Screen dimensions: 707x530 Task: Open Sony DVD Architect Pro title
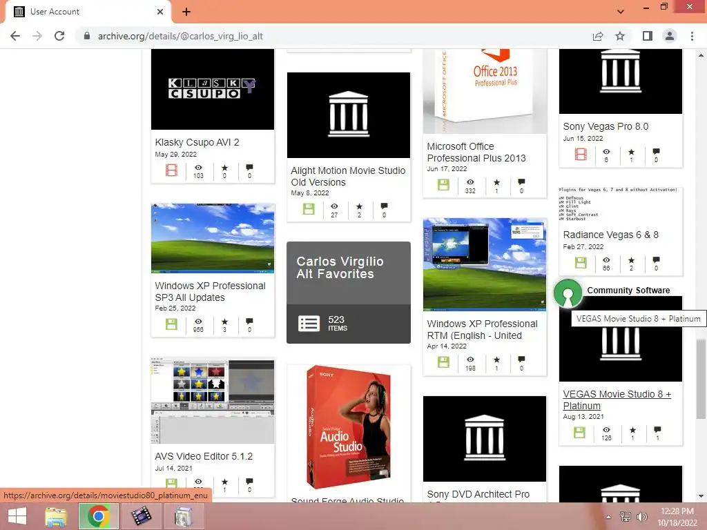tap(478, 494)
